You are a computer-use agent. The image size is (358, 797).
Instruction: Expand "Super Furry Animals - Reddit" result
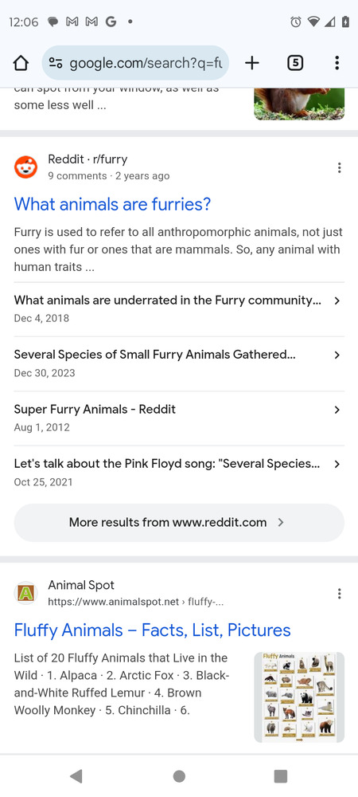pyautogui.click(x=178, y=418)
